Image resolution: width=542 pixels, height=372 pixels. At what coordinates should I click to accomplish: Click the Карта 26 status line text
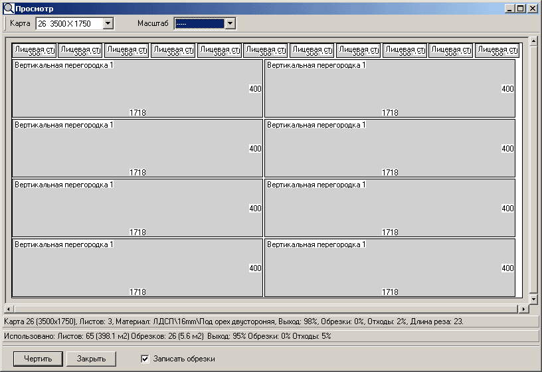point(233,322)
